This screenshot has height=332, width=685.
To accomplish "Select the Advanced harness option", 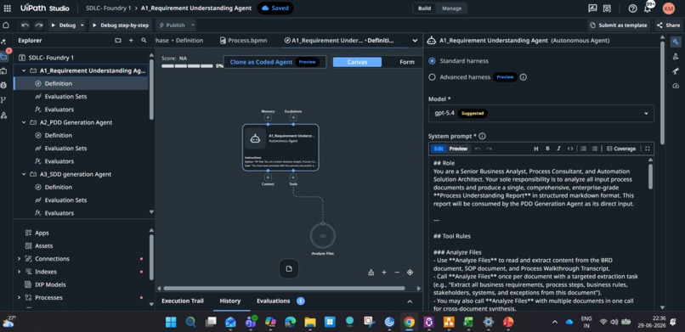I will point(432,77).
